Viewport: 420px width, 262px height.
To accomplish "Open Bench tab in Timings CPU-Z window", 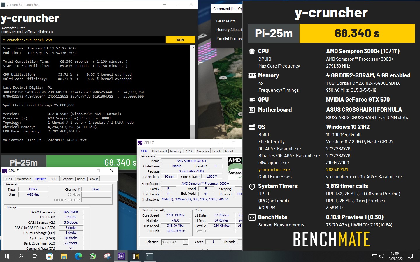I will (81, 179).
